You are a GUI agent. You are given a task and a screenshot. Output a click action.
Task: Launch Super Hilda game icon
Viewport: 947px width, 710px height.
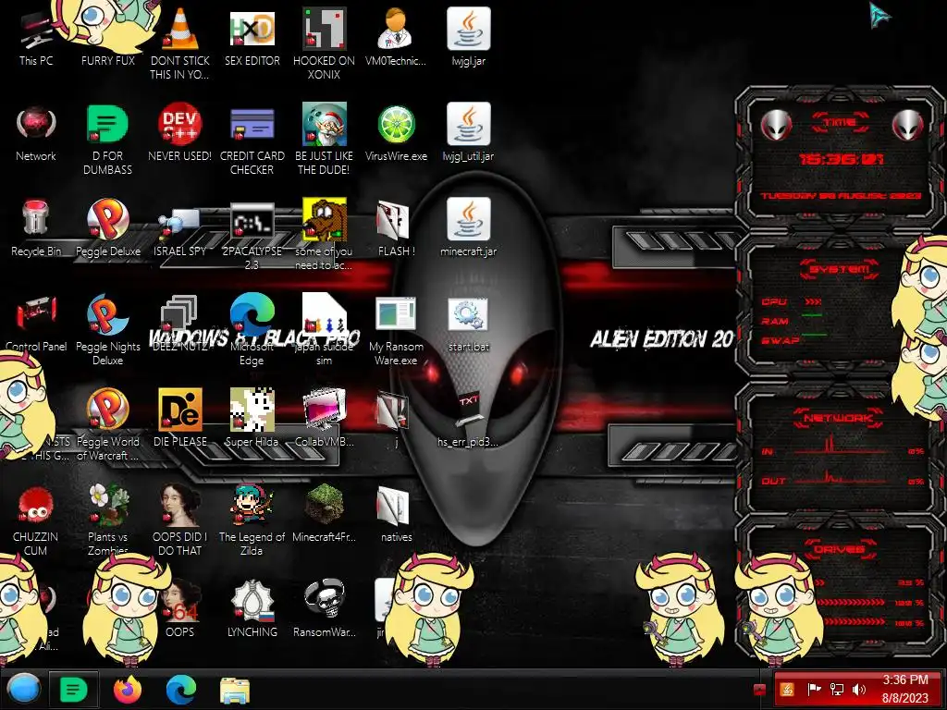pos(252,410)
